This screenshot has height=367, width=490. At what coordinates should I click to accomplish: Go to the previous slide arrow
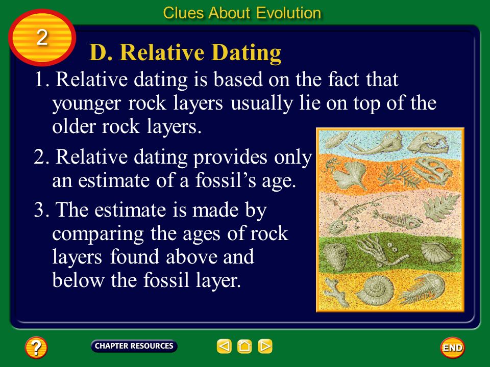pos(224,346)
